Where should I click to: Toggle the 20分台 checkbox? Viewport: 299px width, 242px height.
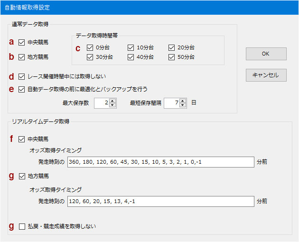click(x=171, y=47)
